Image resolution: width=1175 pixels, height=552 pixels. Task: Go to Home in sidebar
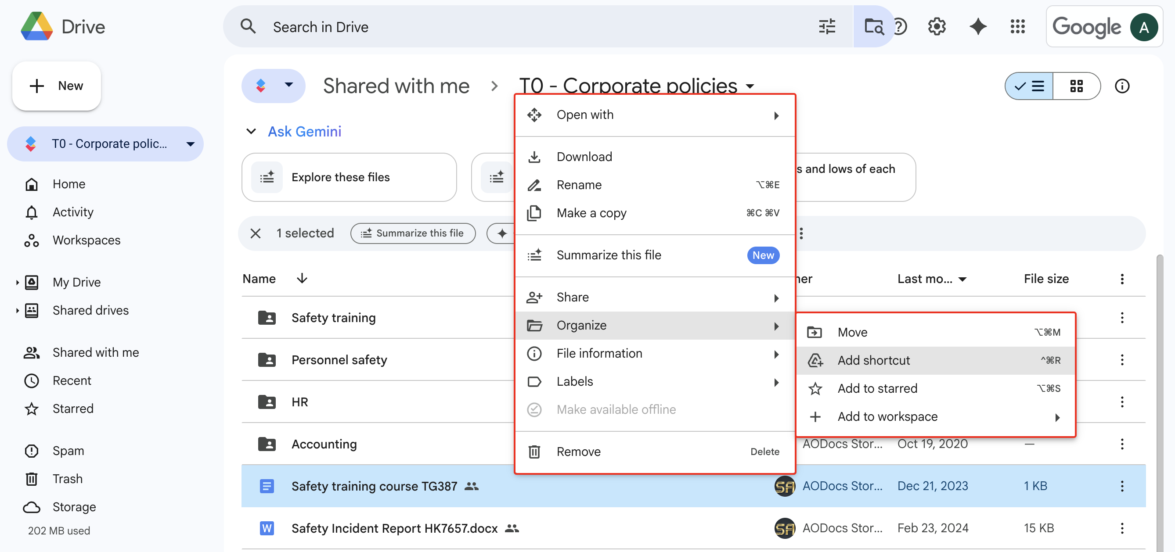[x=68, y=184]
